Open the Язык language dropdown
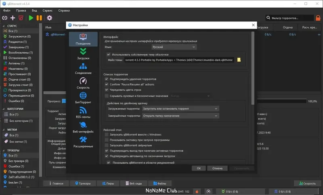Viewport: 323px width, 195px height. 174,47
